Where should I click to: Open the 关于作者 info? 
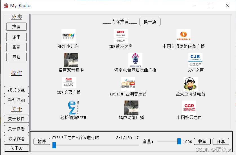pos(16,129)
